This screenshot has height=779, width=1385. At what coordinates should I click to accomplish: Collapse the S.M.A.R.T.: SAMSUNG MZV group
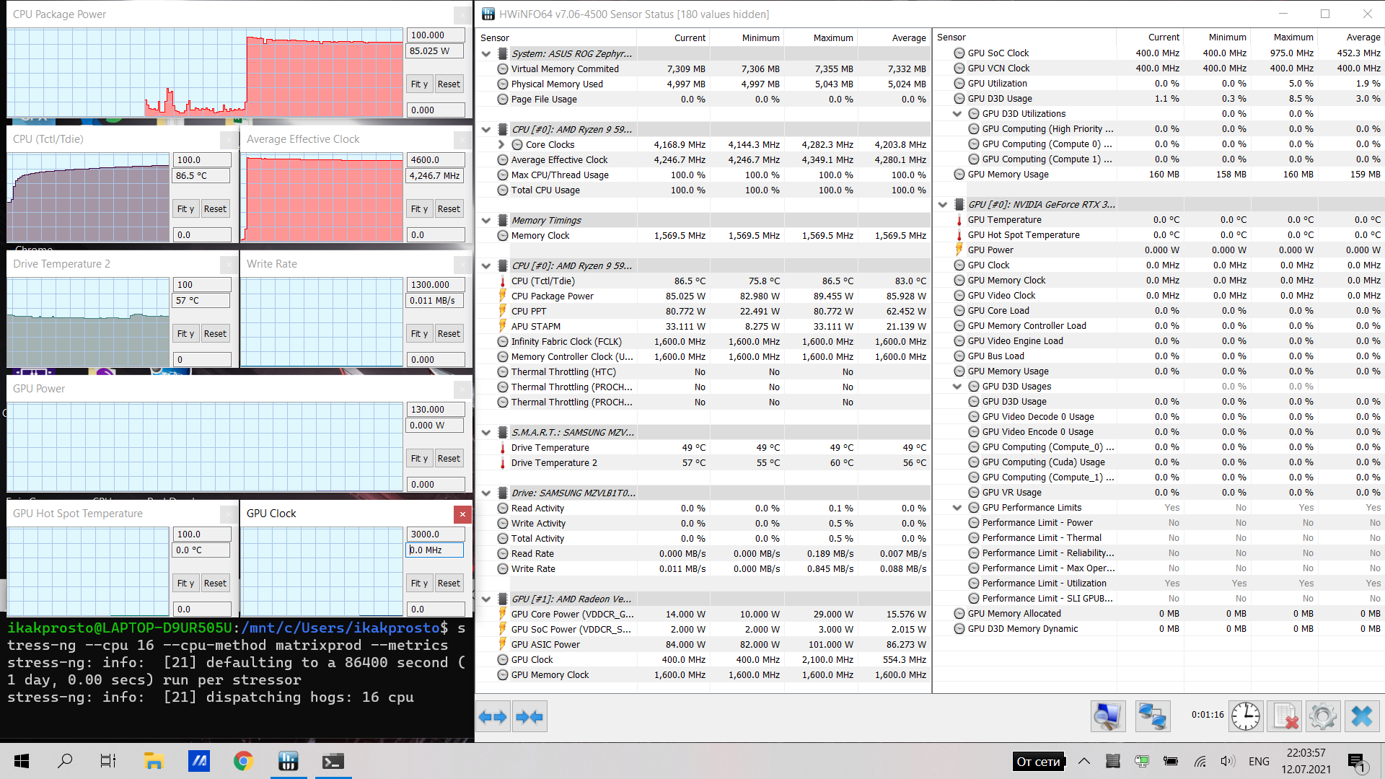coord(486,433)
